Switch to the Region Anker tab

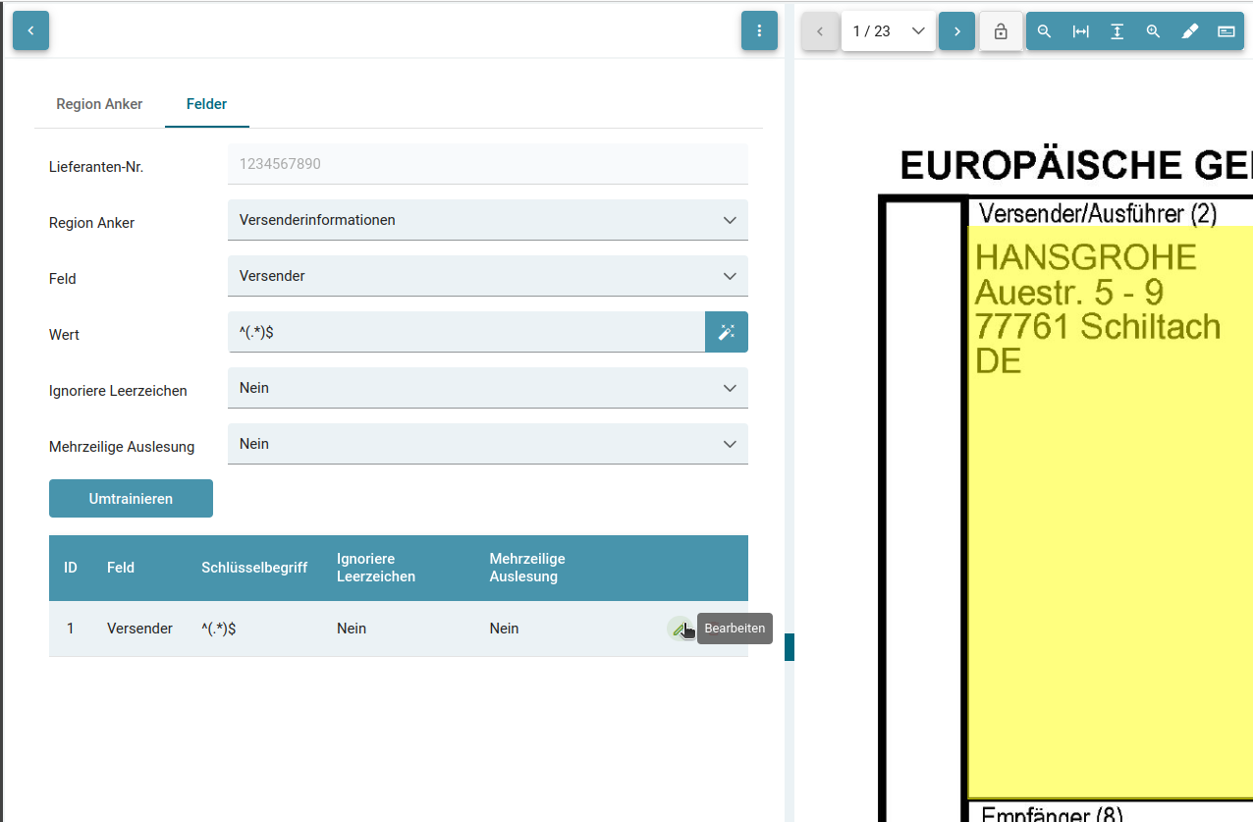tap(99, 104)
